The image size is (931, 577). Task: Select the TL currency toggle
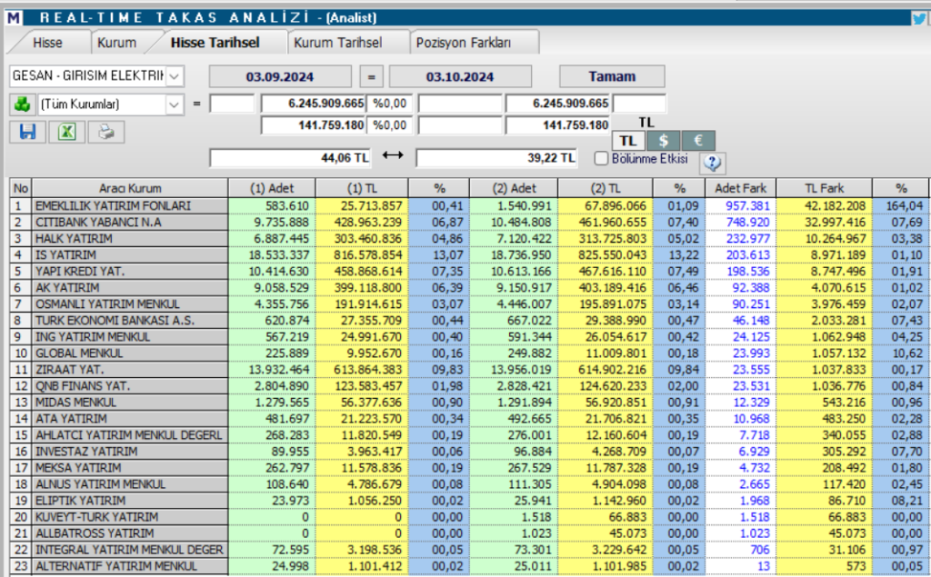(x=627, y=140)
